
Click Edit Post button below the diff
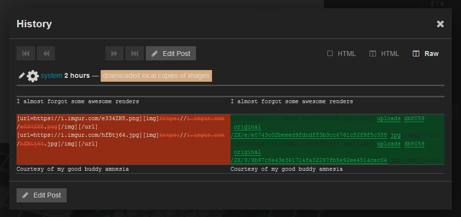[x=41, y=195]
